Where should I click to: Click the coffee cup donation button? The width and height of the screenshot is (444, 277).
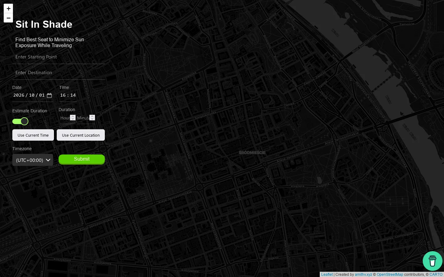tap(432, 261)
